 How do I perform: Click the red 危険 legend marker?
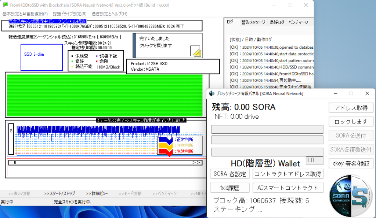(x=97, y=61)
